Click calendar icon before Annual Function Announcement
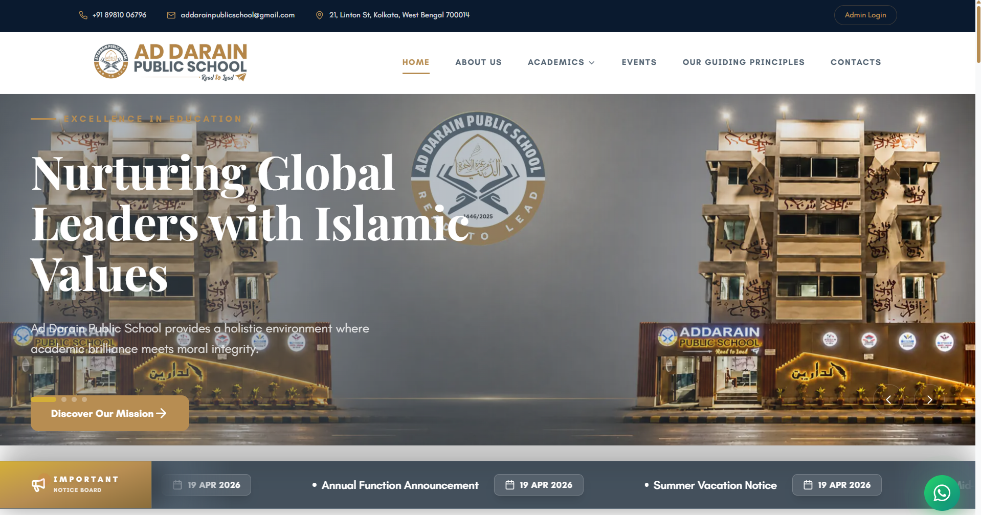 click(x=177, y=485)
